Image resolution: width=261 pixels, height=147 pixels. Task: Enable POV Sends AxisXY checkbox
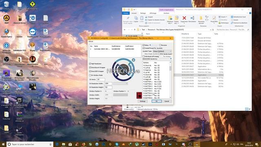coord(159,54)
